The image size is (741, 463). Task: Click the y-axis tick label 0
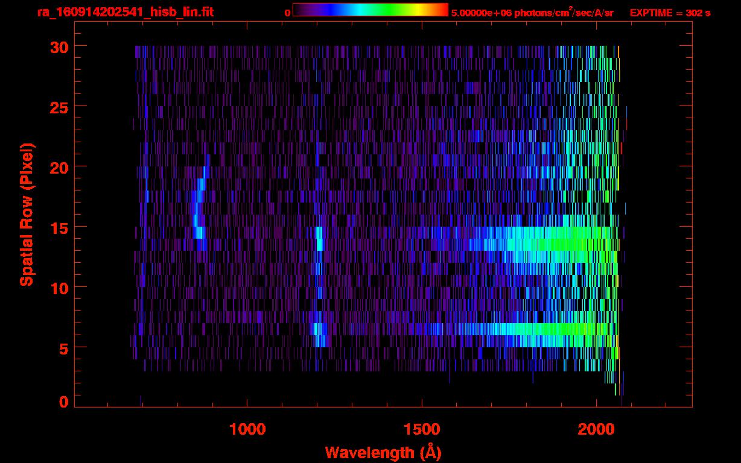63,402
